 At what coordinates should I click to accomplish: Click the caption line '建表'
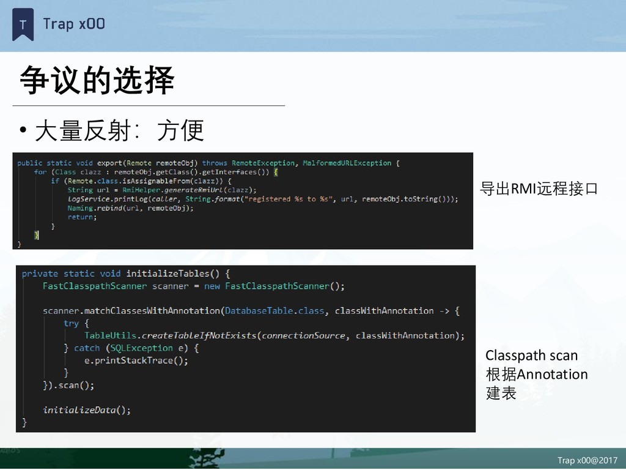tap(501, 394)
